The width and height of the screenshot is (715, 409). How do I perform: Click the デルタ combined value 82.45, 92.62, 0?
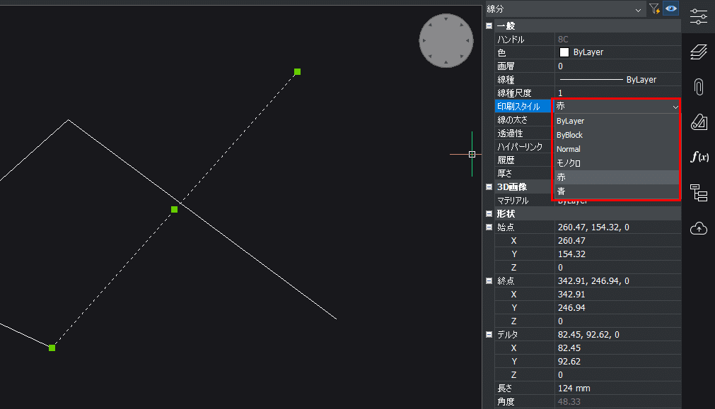pos(617,334)
